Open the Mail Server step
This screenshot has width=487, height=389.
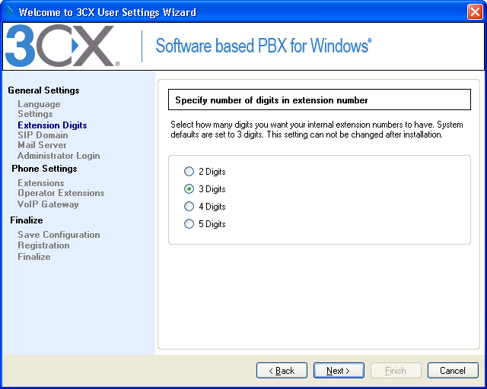(42, 145)
